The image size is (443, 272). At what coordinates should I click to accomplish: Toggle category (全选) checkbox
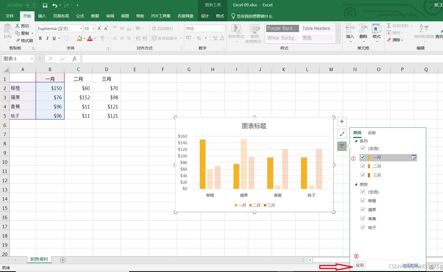(363, 192)
